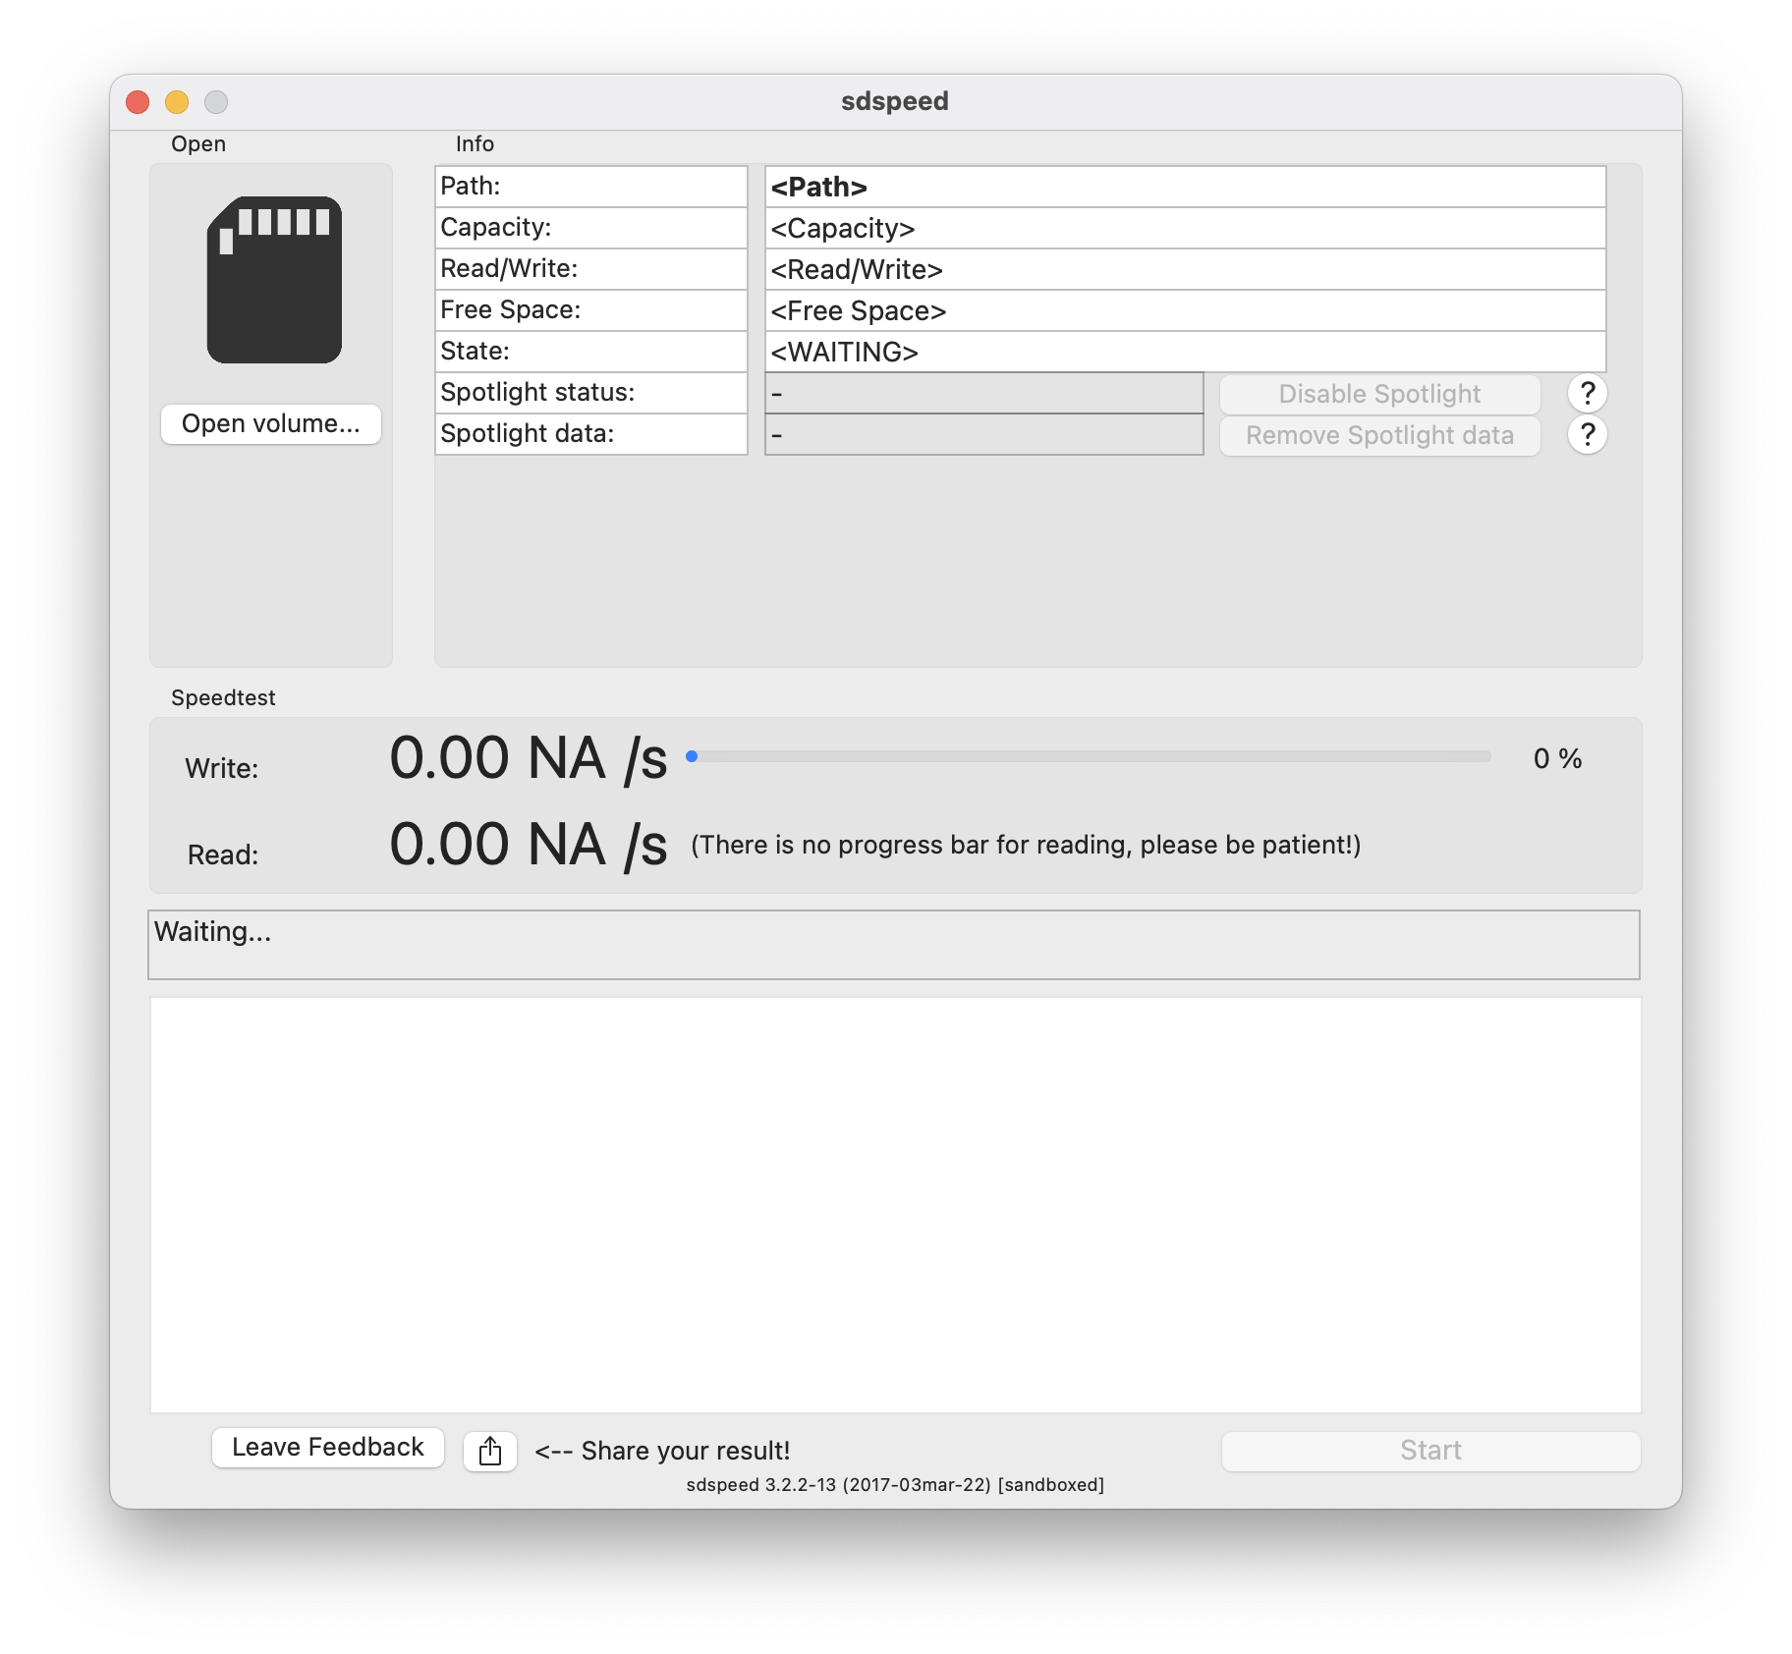Click the 'Path:' label cell
The height and width of the screenshot is (1654, 1792).
(591, 187)
